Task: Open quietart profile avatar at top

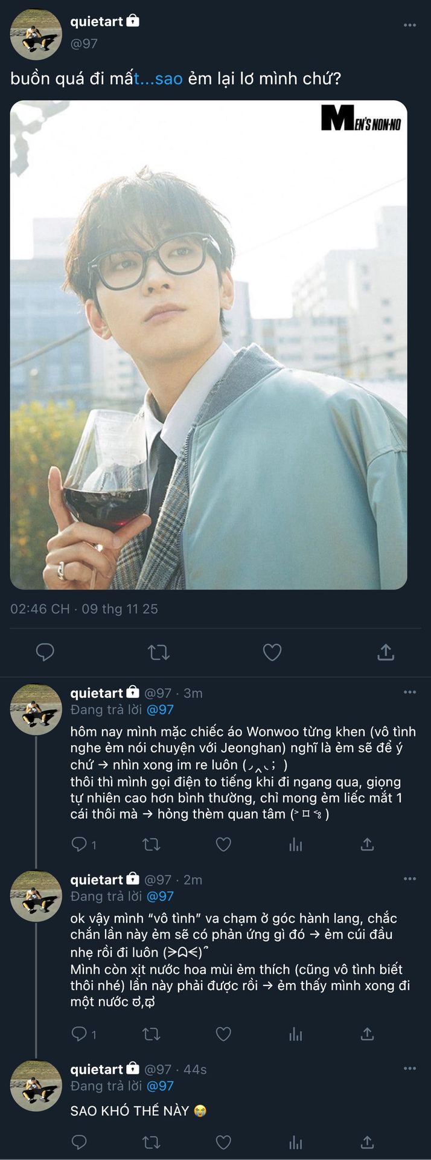Action: (36, 34)
